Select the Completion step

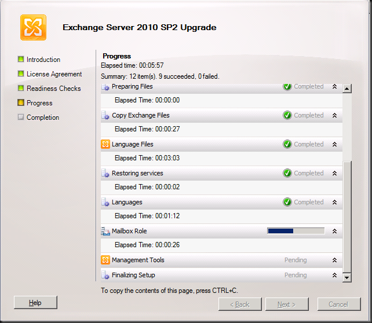point(43,118)
